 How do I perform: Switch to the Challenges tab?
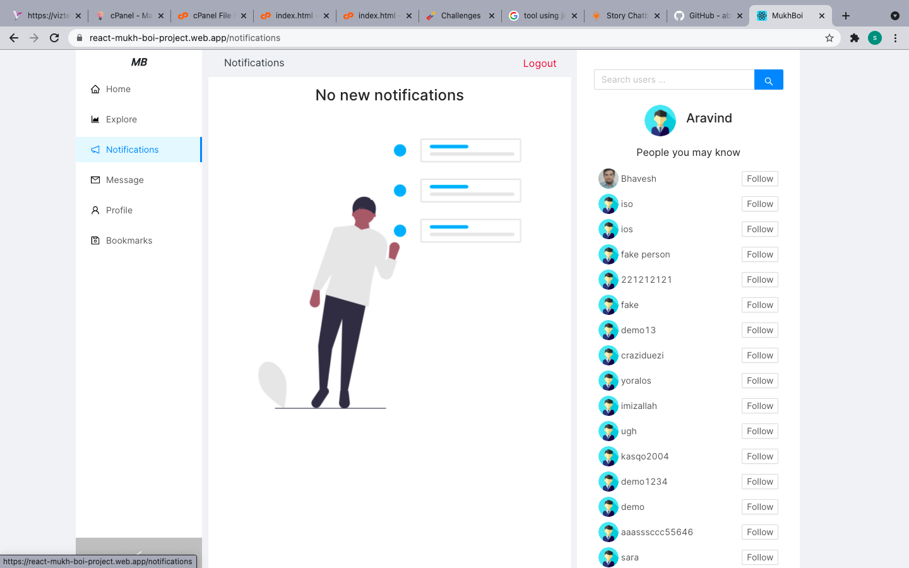(x=460, y=16)
